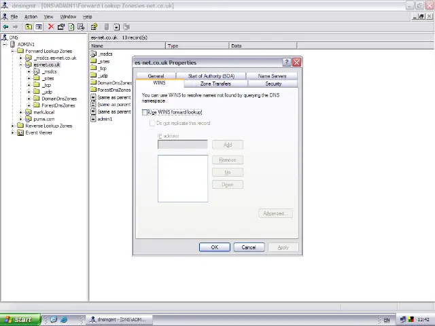Click the dnsmgmt taskbar button
This screenshot has width=435, height=326.
click(x=119, y=320)
